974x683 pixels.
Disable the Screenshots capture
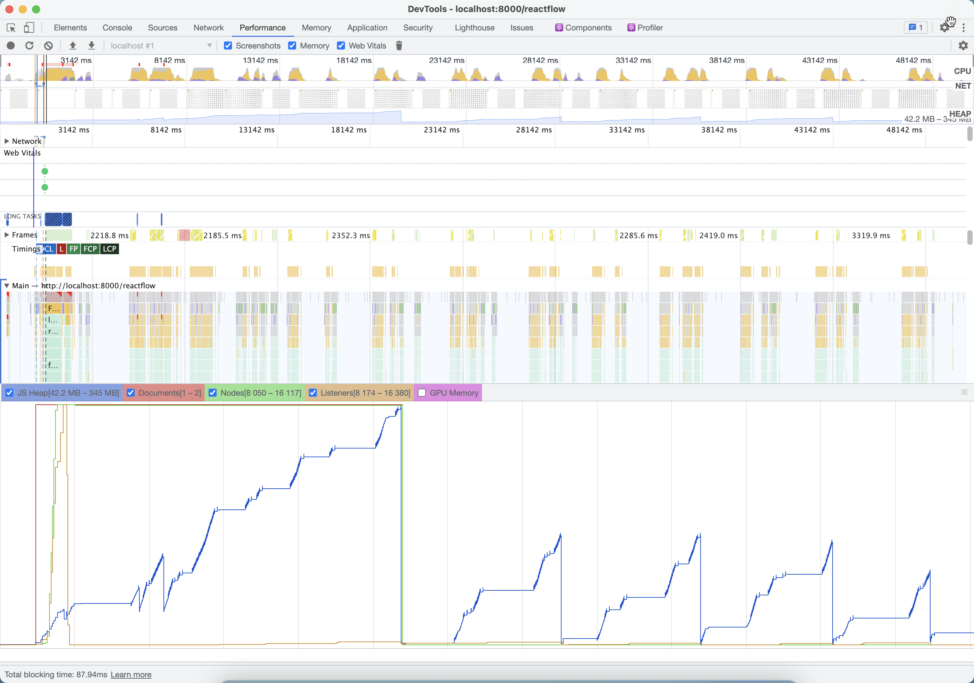pyautogui.click(x=228, y=45)
